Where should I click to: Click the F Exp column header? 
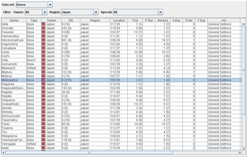tap(201, 20)
